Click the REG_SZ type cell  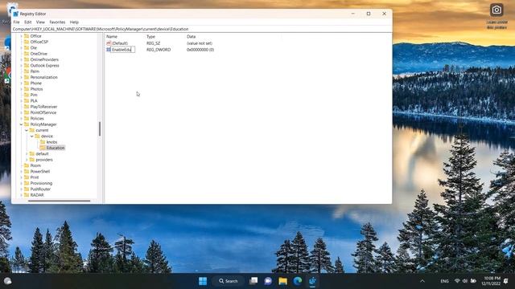154,43
